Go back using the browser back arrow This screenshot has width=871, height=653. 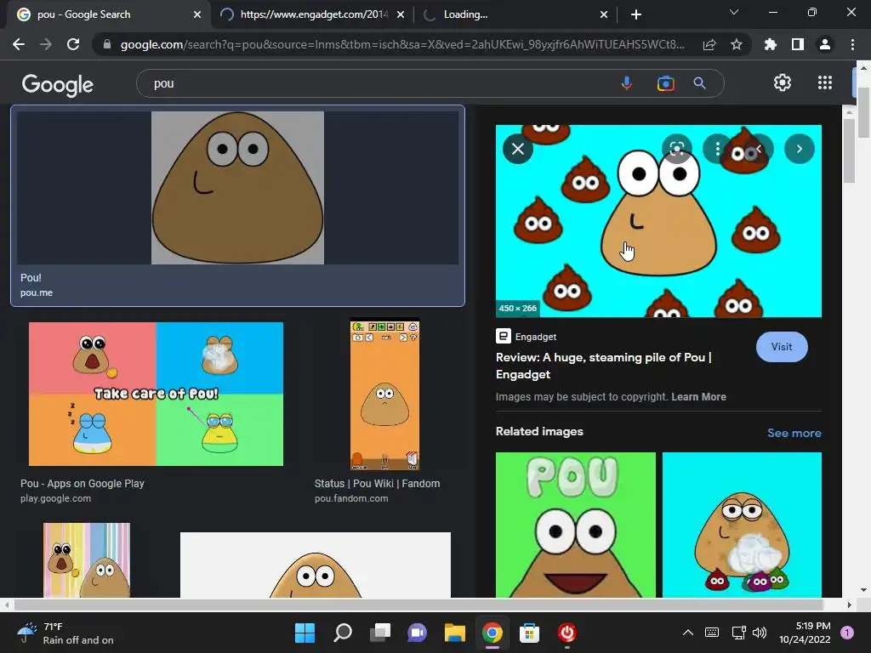pos(19,44)
